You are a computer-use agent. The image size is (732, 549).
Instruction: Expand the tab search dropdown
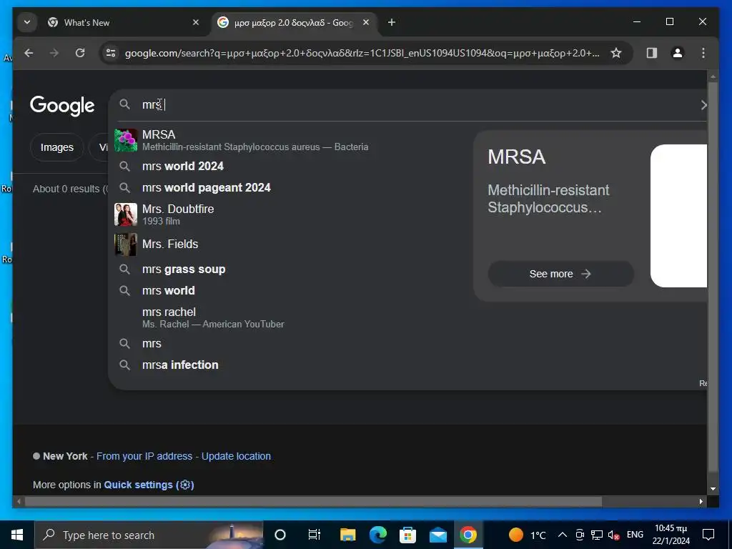27,22
